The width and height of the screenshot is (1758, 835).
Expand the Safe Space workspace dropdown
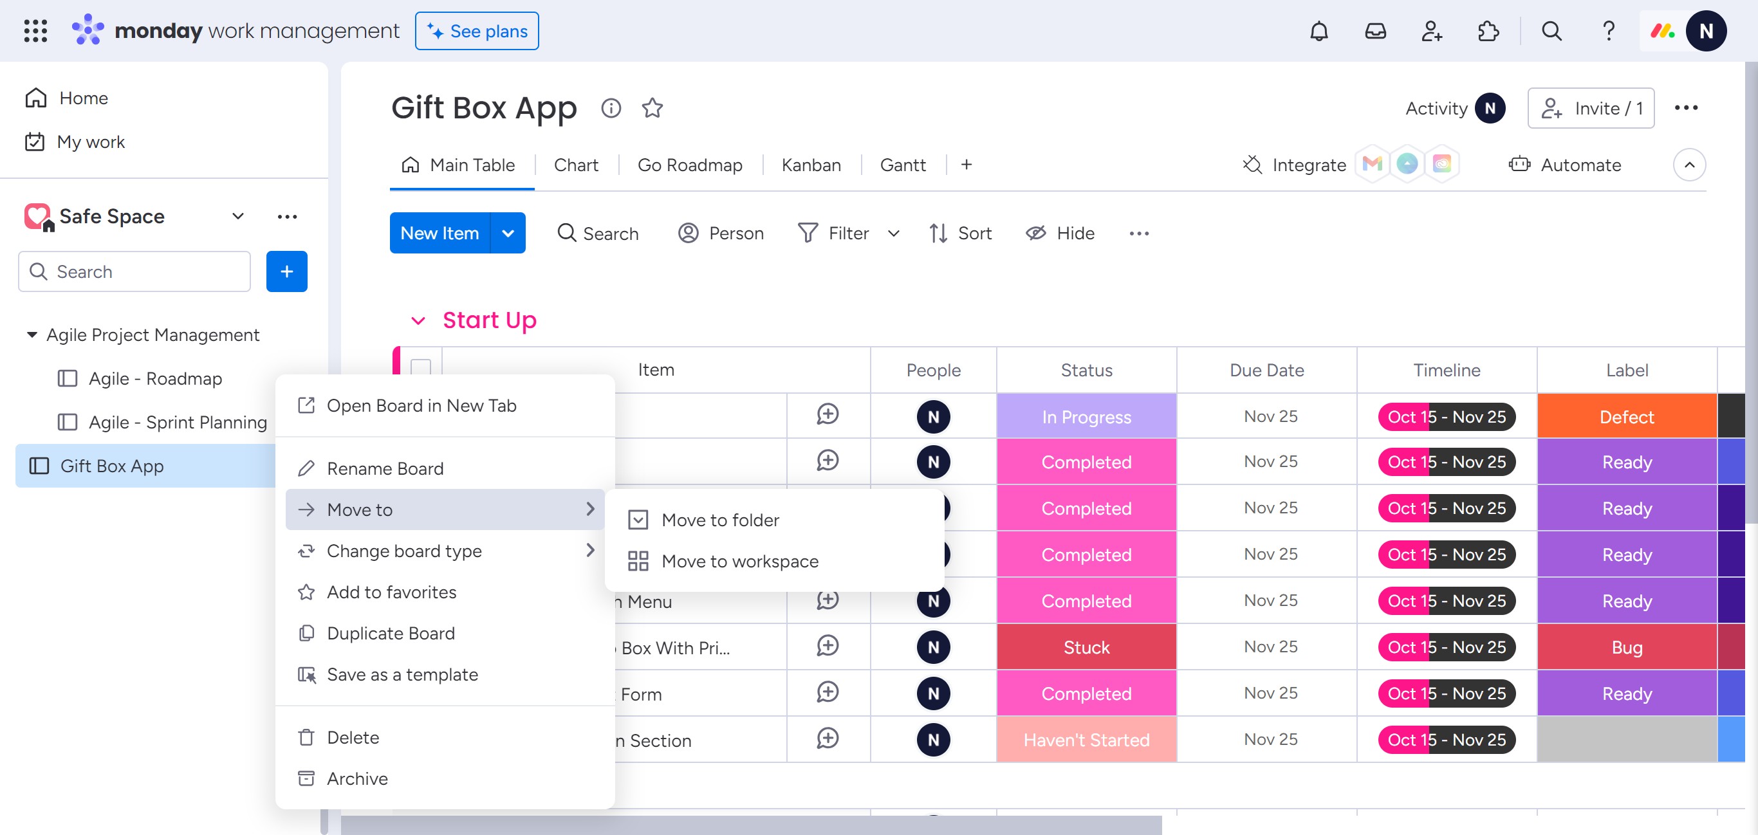(237, 216)
